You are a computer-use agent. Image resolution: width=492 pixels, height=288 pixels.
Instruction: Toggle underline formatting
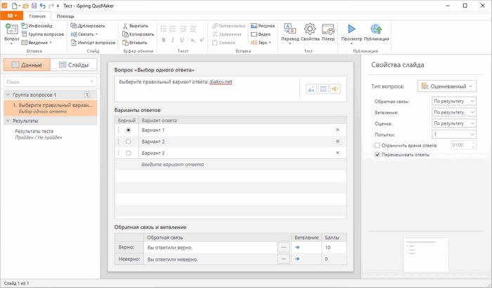(x=181, y=40)
